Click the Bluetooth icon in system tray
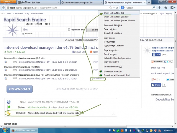The width and height of the screenshot is (177, 133). tap(130, 131)
